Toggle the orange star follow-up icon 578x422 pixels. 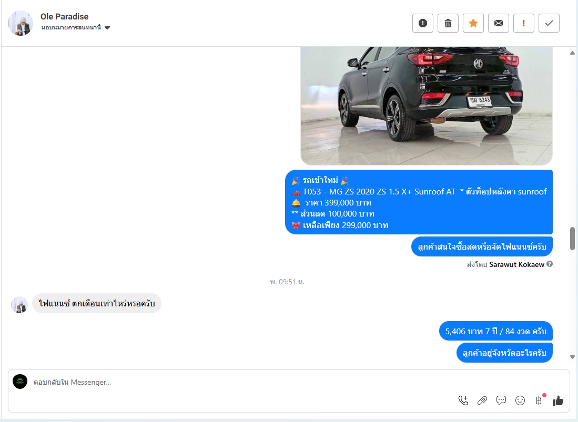coord(473,23)
